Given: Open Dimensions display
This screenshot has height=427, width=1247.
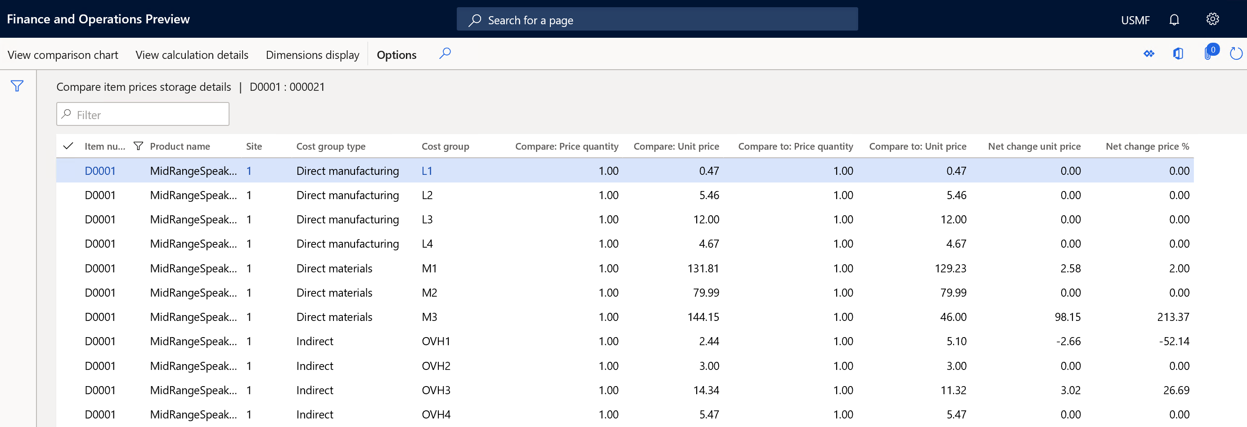Looking at the screenshot, I should click(312, 55).
